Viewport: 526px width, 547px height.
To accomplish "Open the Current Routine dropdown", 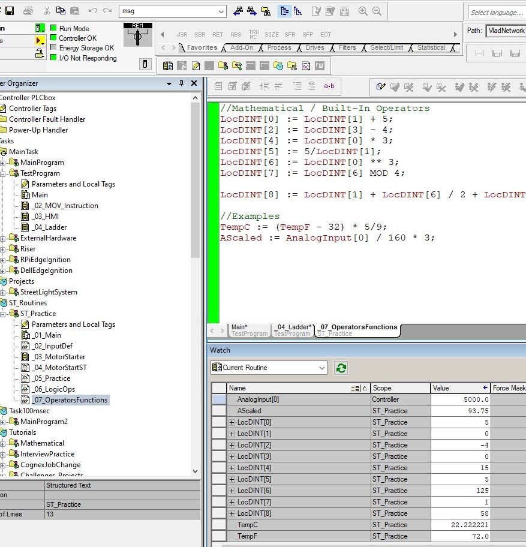I will tap(321, 368).
